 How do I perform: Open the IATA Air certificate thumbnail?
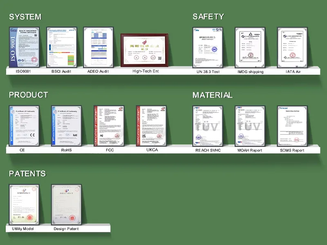[292, 47]
